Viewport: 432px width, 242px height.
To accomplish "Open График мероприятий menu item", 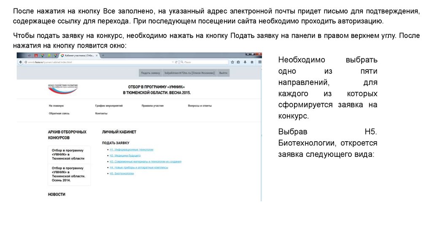I will (109, 106).
